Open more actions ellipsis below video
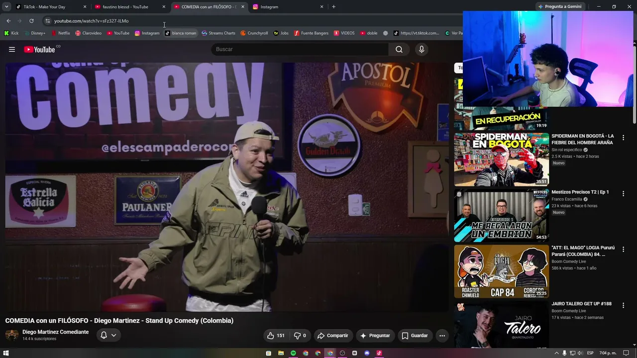The height and width of the screenshot is (358, 637). point(442,336)
